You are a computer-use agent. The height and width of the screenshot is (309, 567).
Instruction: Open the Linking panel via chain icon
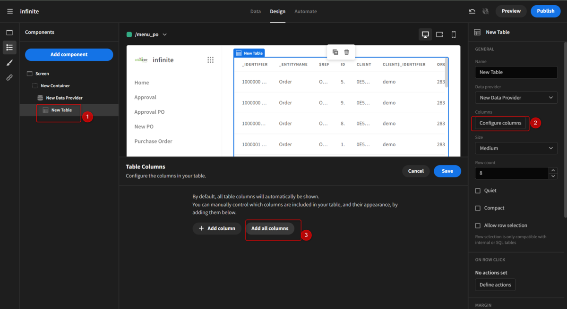[x=9, y=77]
